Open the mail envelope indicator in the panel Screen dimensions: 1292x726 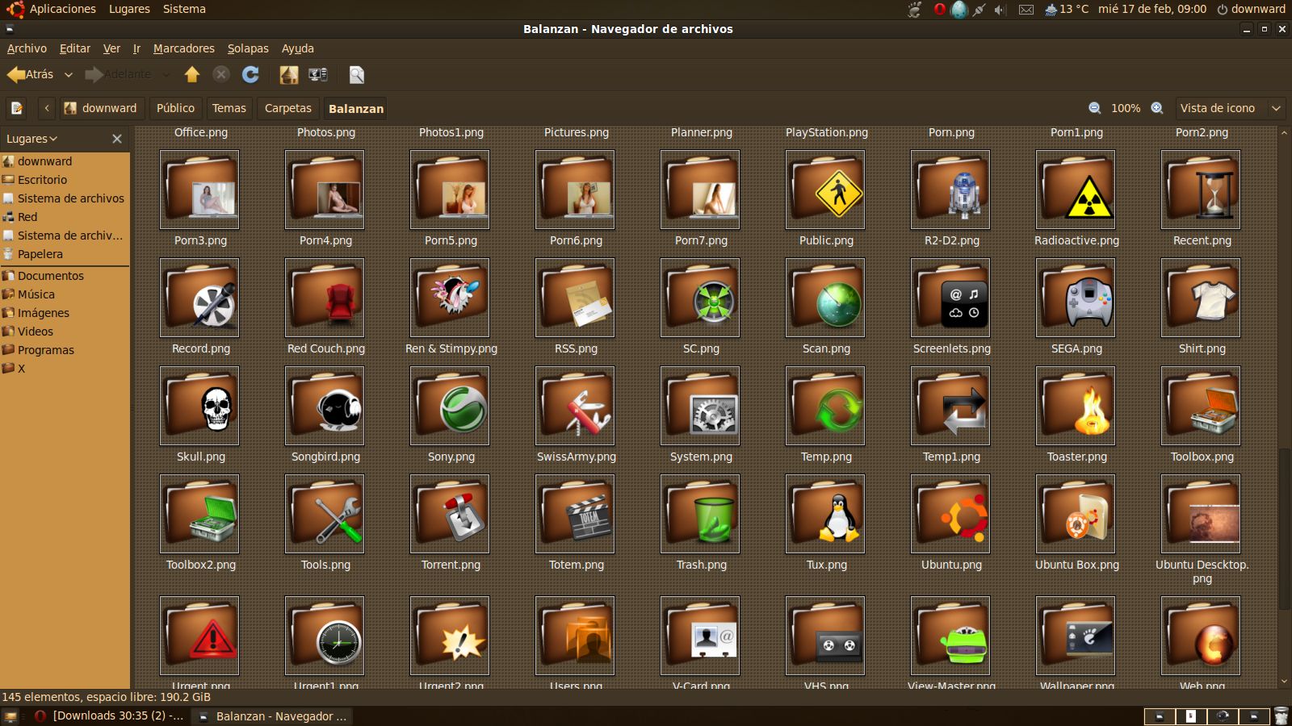coord(1026,10)
